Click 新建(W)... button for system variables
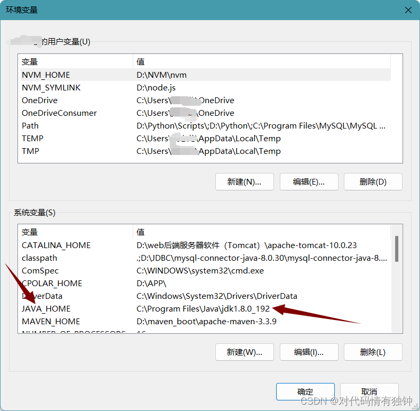 coord(244,352)
